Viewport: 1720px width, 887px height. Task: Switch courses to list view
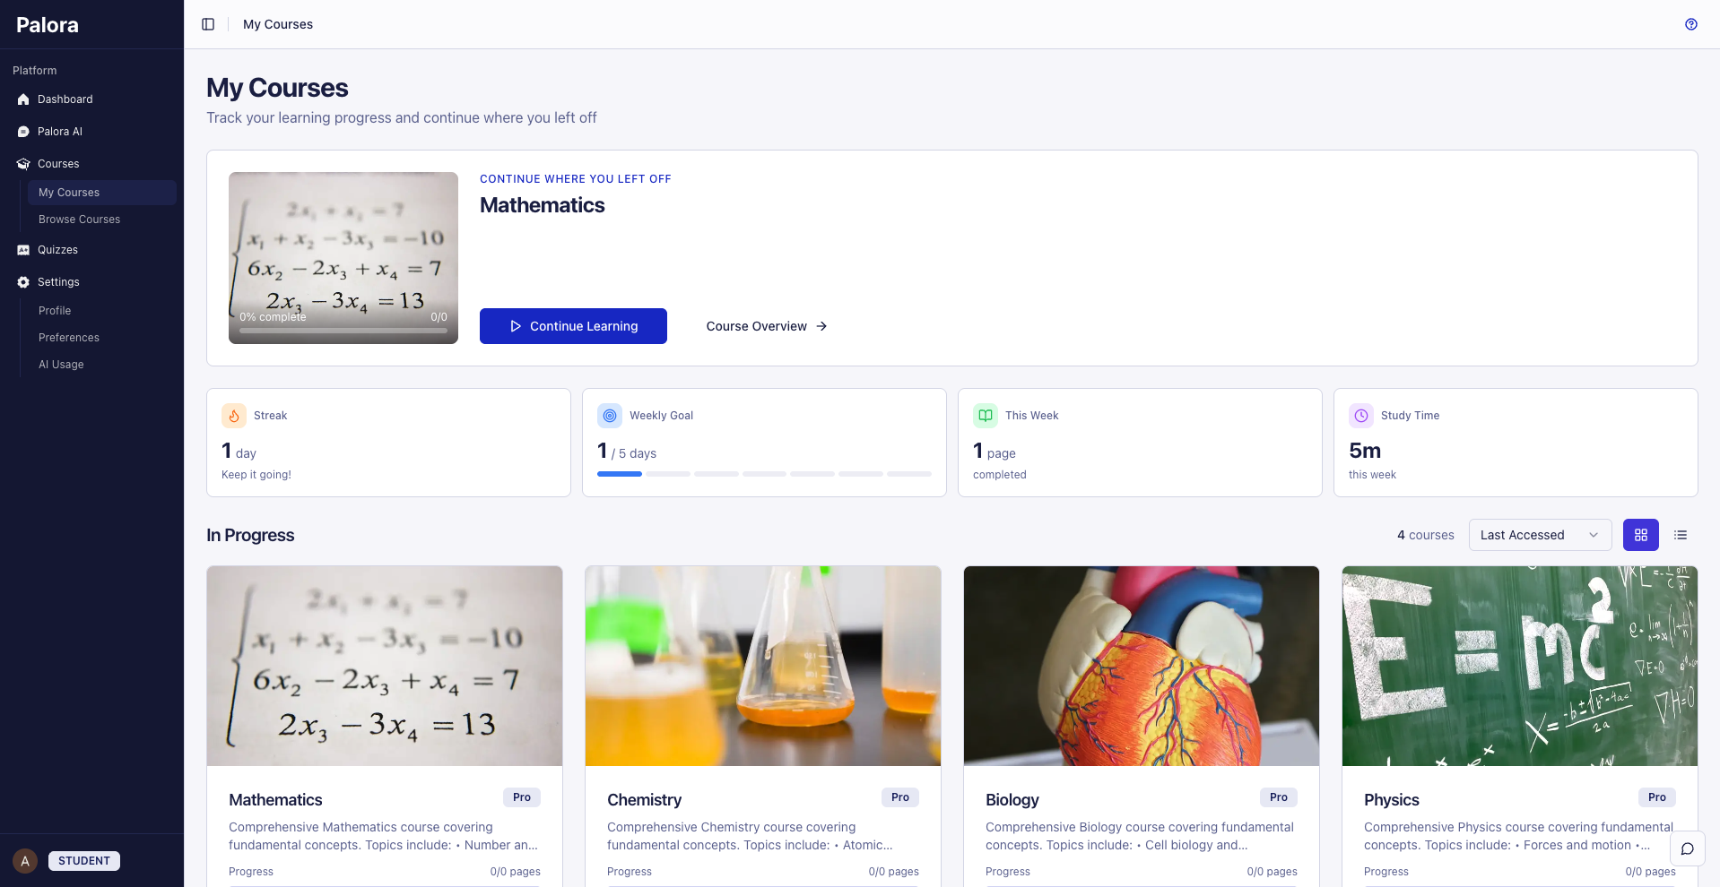pos(1681,535)
